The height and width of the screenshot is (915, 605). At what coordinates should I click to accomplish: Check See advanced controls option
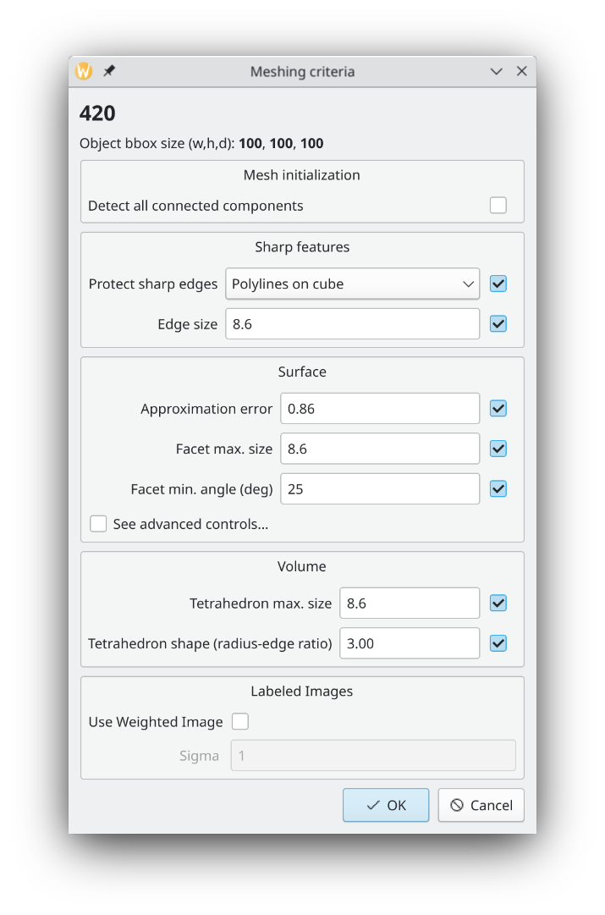coord(98,523)
